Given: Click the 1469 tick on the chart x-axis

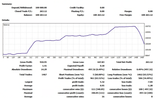Looking at the screenshot, I should coord(142,58).
